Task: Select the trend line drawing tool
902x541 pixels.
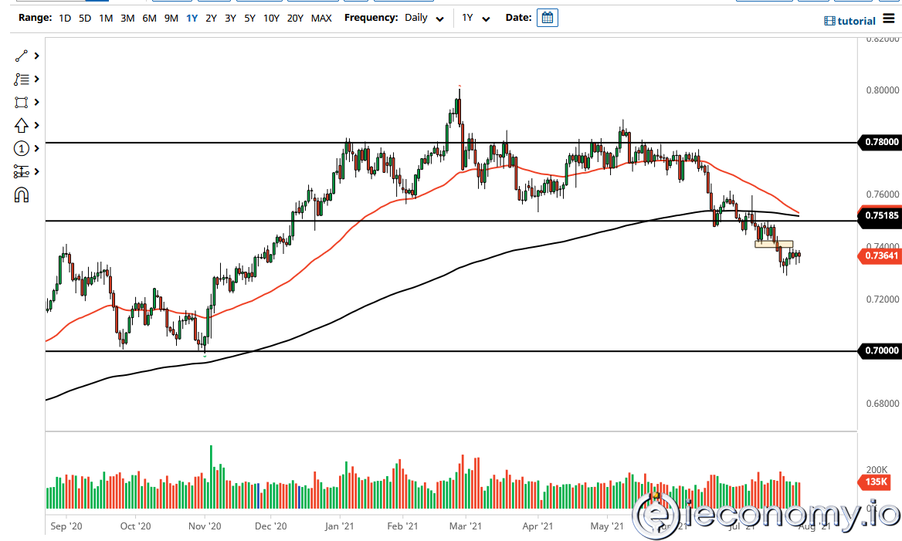Action: 21,56
